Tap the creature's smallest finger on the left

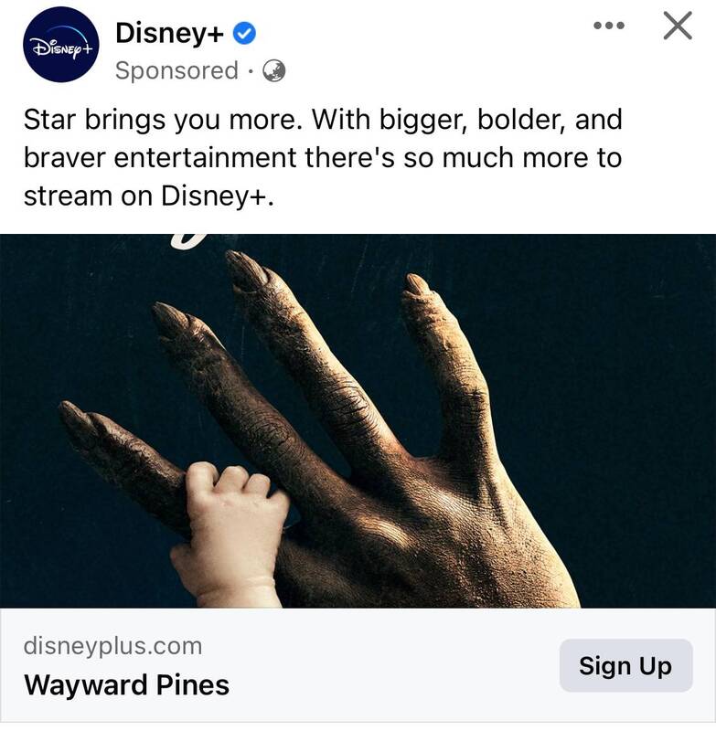tap(122, 457)
